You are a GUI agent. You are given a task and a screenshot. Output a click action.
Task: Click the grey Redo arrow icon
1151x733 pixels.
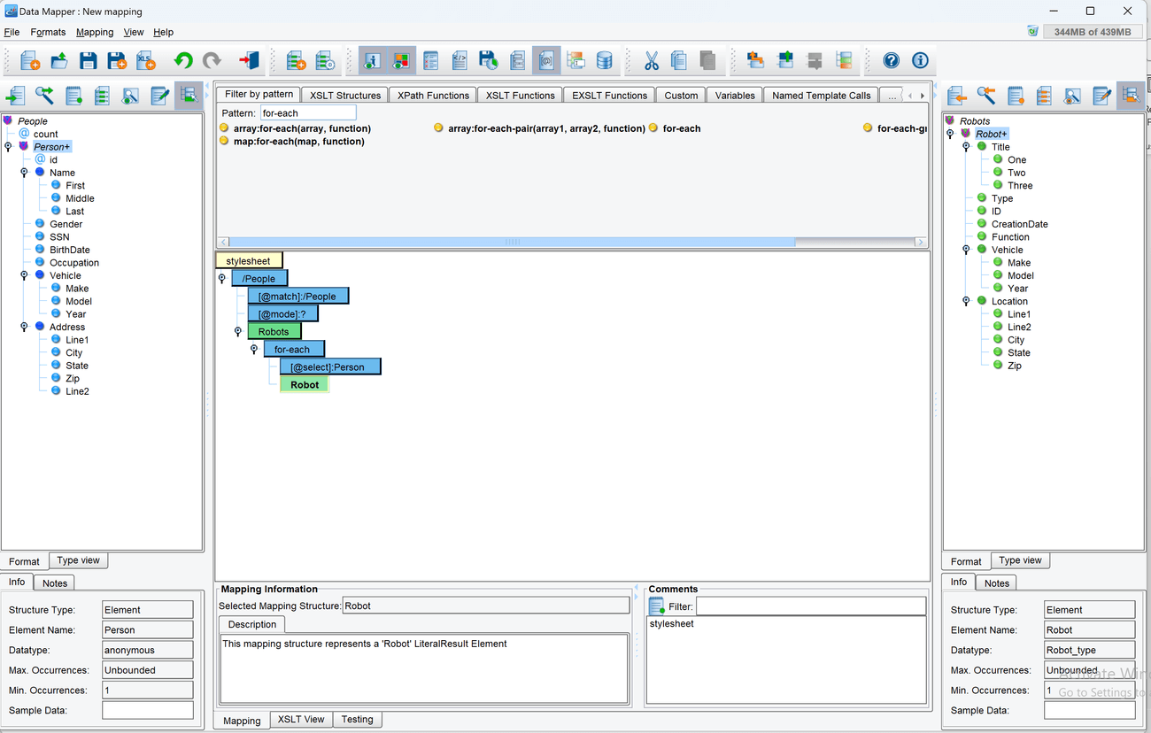(x=212, y=60)
